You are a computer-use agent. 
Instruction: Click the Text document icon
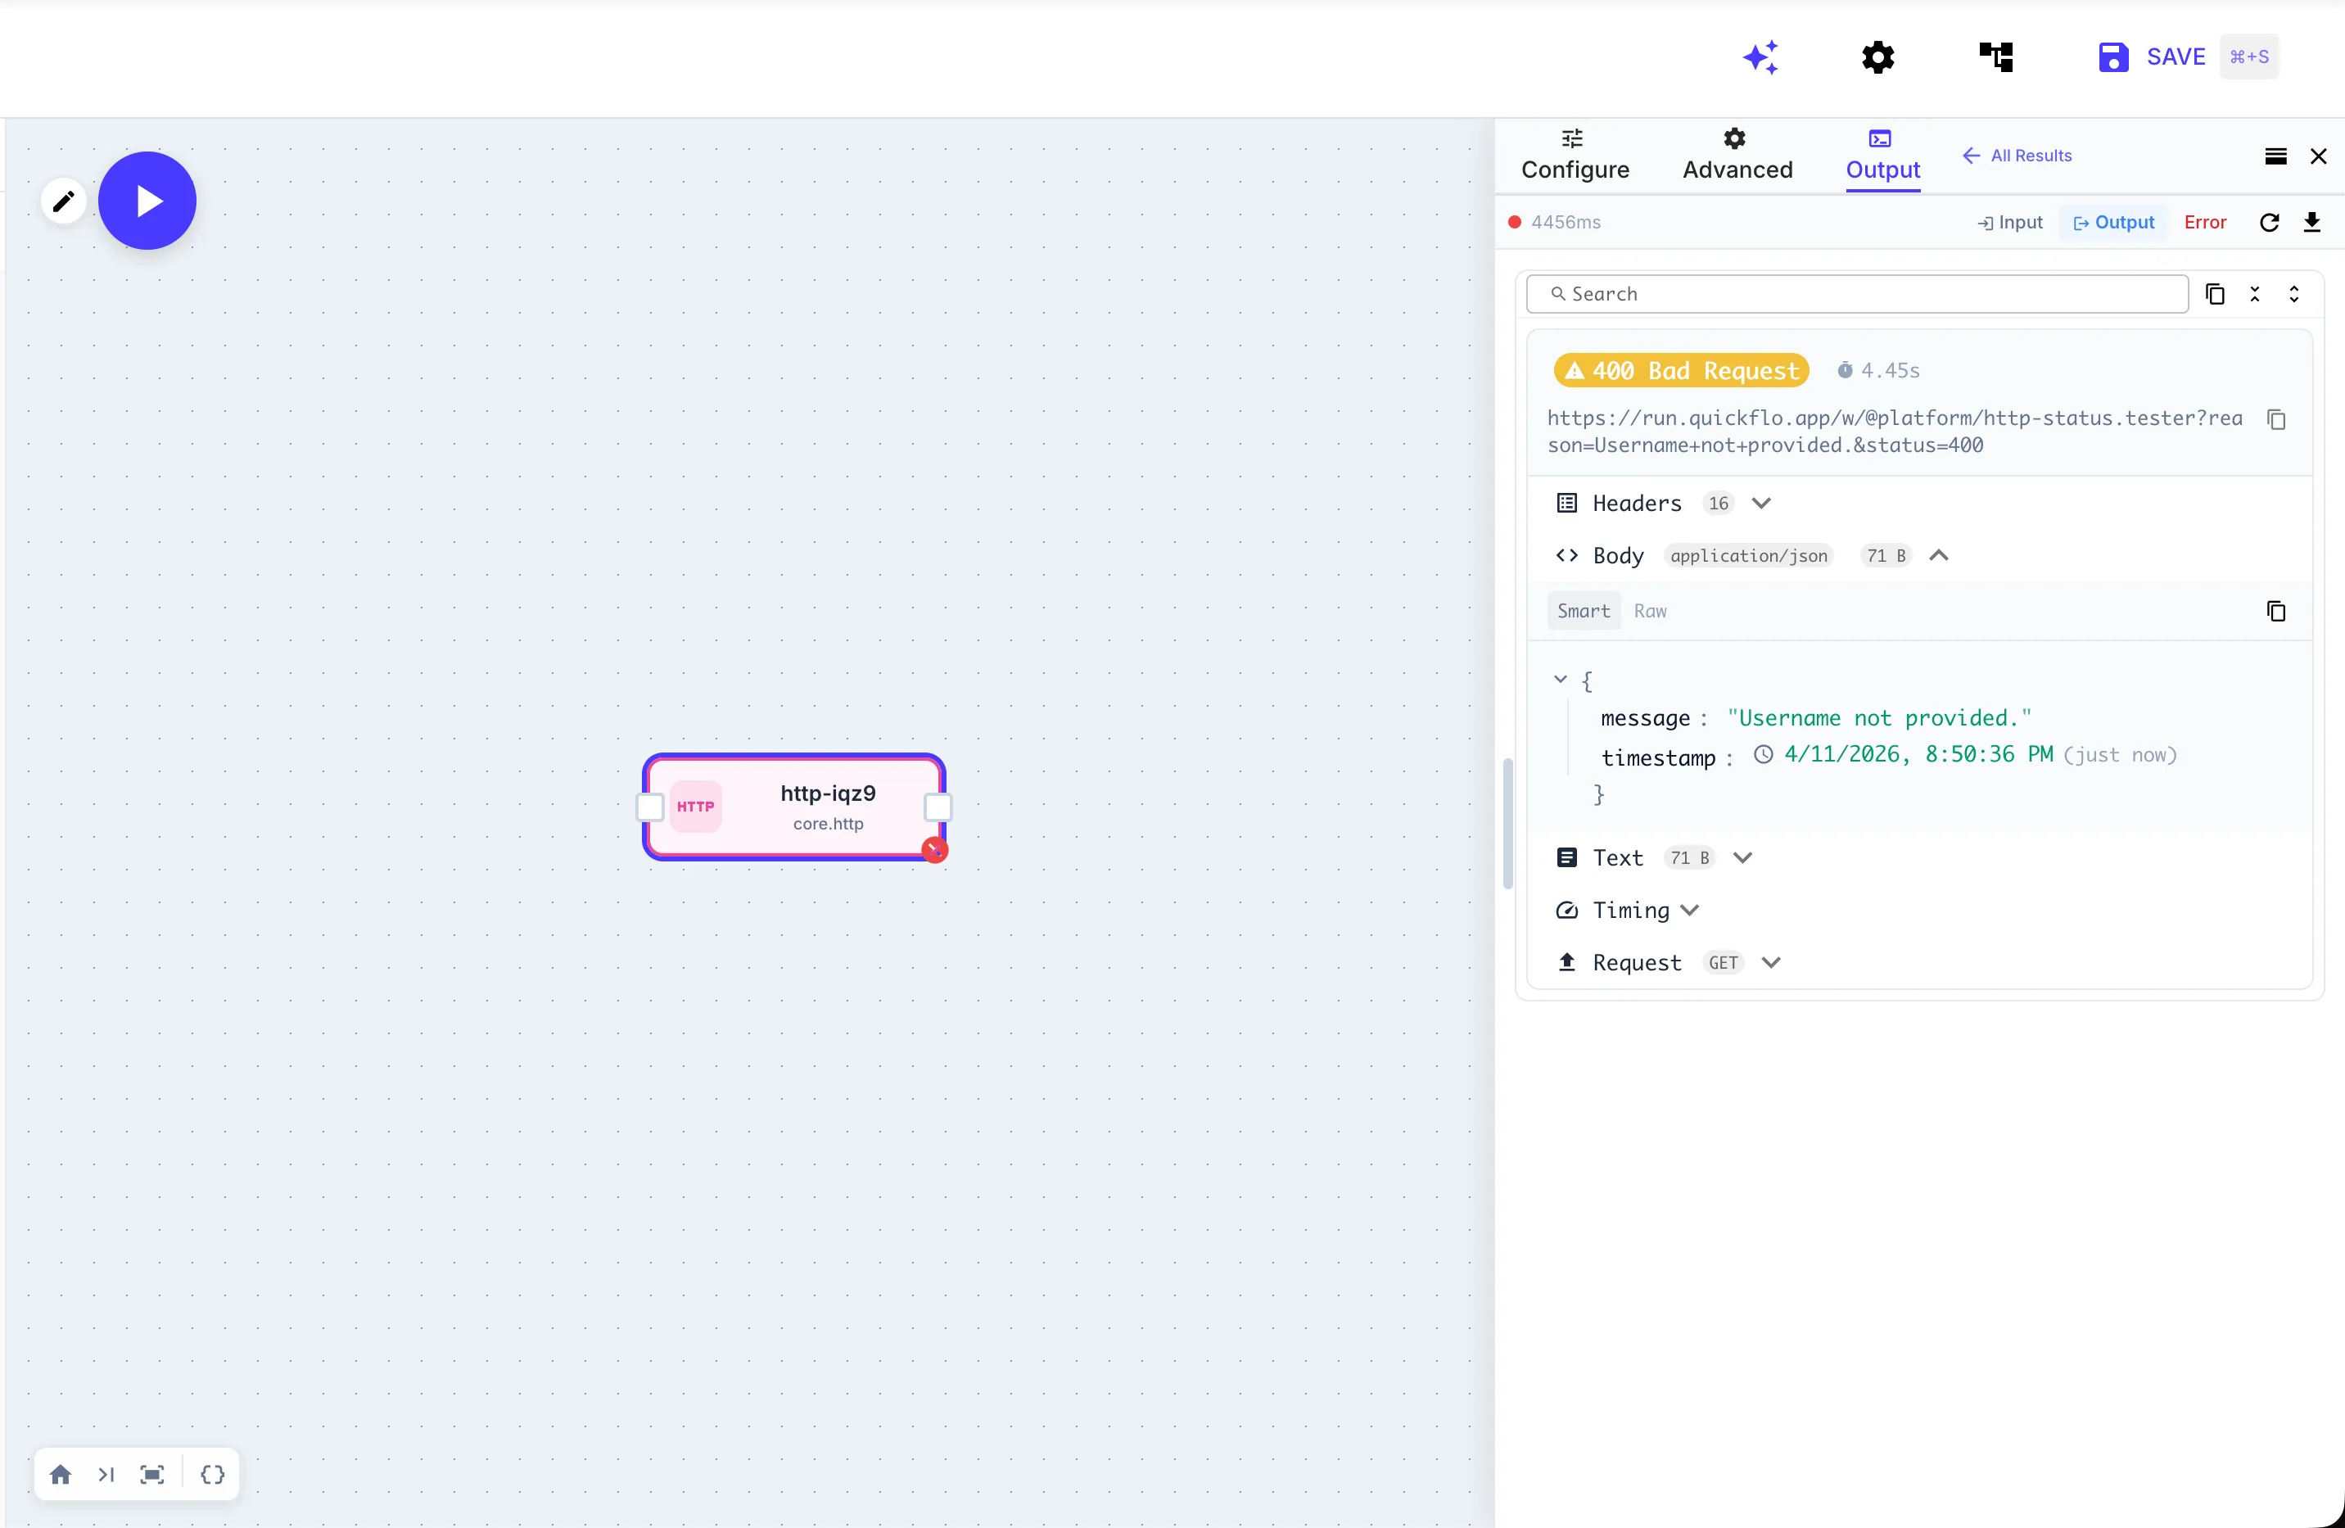pyautogui.click(x=1566, y=858)
